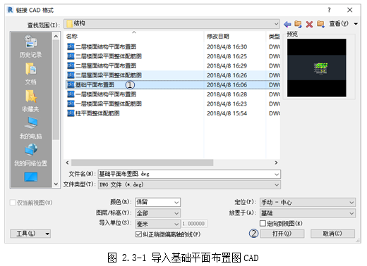The height and width of the screenshot is (266, 367).
Task: Click sidebar scroll down arrow
Action: coord(56,184)
